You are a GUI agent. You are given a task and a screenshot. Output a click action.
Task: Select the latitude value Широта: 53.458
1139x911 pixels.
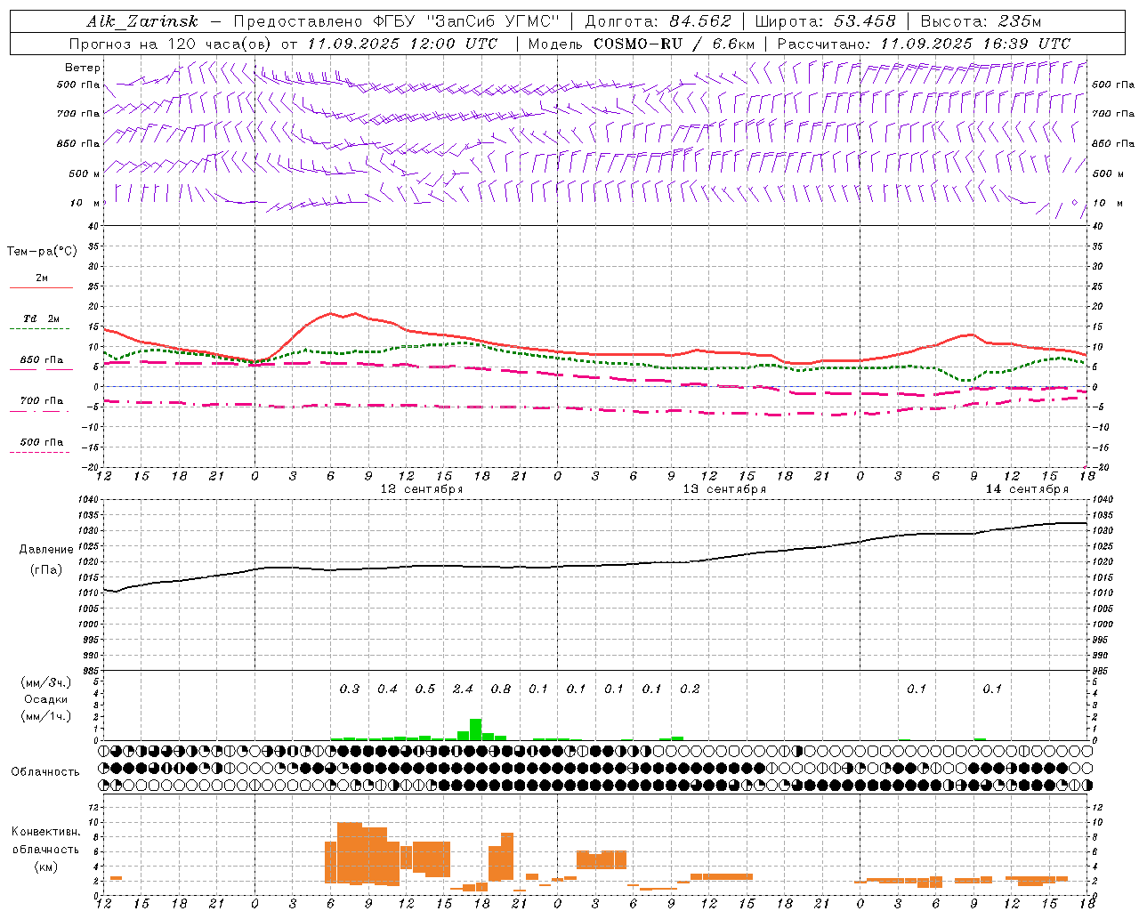[x=825, y=21]
